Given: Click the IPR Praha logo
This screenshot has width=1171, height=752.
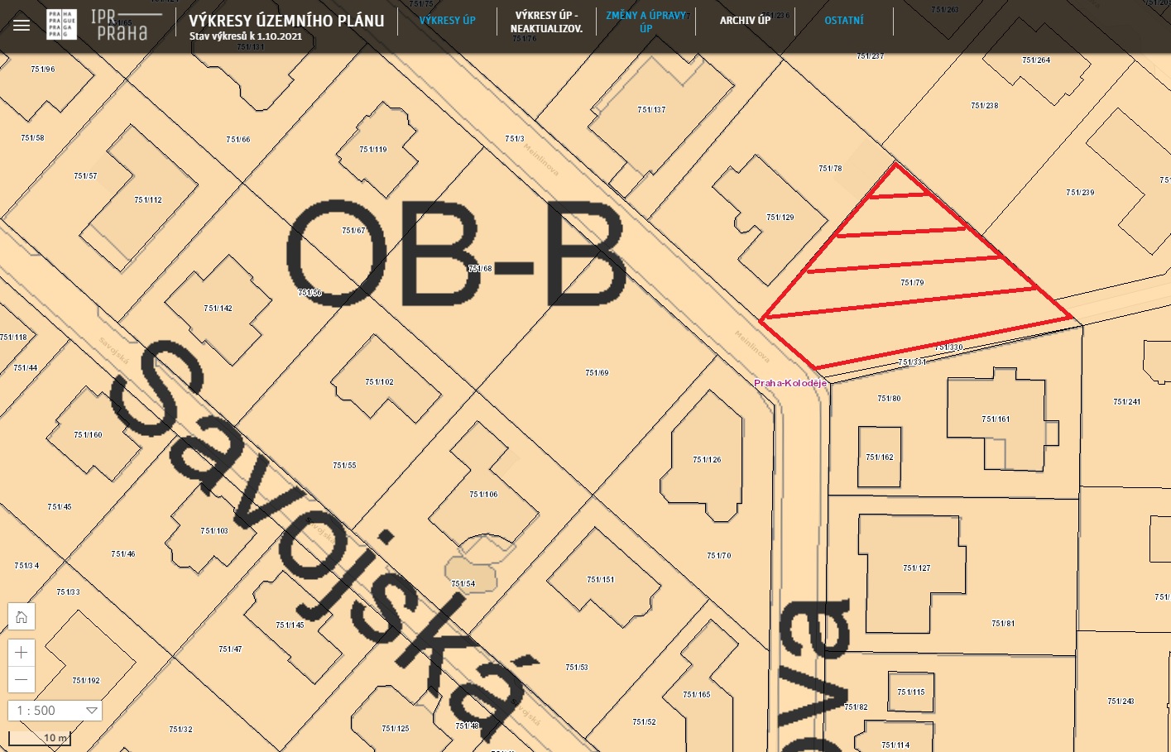Looking at the screenshot, I should tap(103, 25).
